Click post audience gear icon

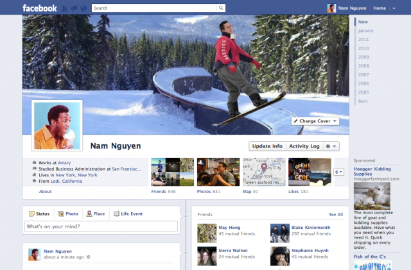[x=89, y=257]
